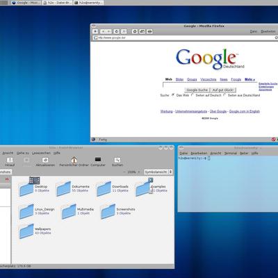This screenshot has width=278, height=278.
Task: Click the red blocked icon in Firefox status bar
Action: 274,140
